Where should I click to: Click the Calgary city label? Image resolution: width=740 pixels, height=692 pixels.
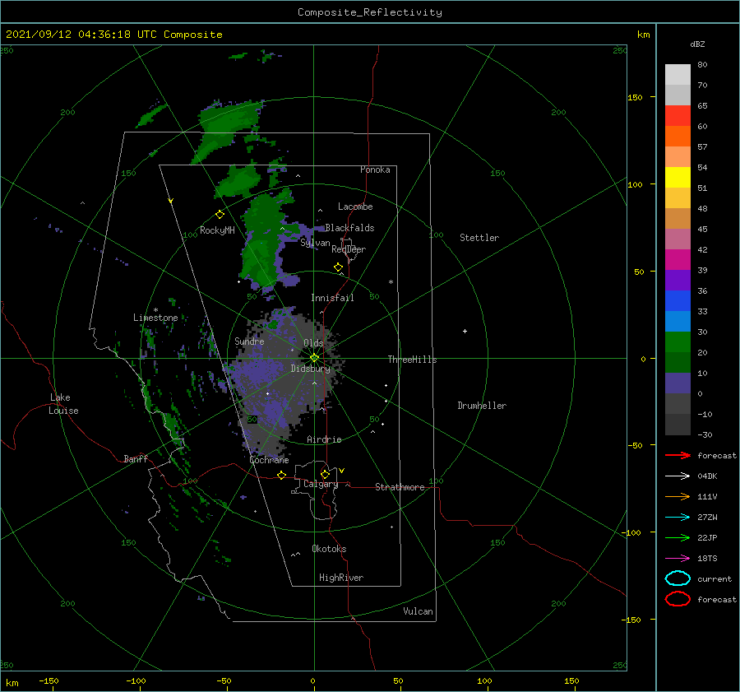[321, 484]
